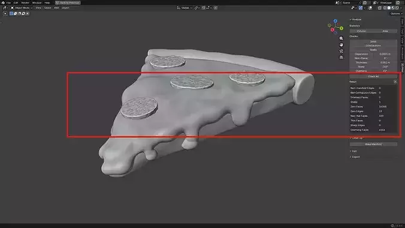Open the Global transform orientation dropdown
This screenshot has width=405, height=228.
pyautogui.click(x=185, y=8)
